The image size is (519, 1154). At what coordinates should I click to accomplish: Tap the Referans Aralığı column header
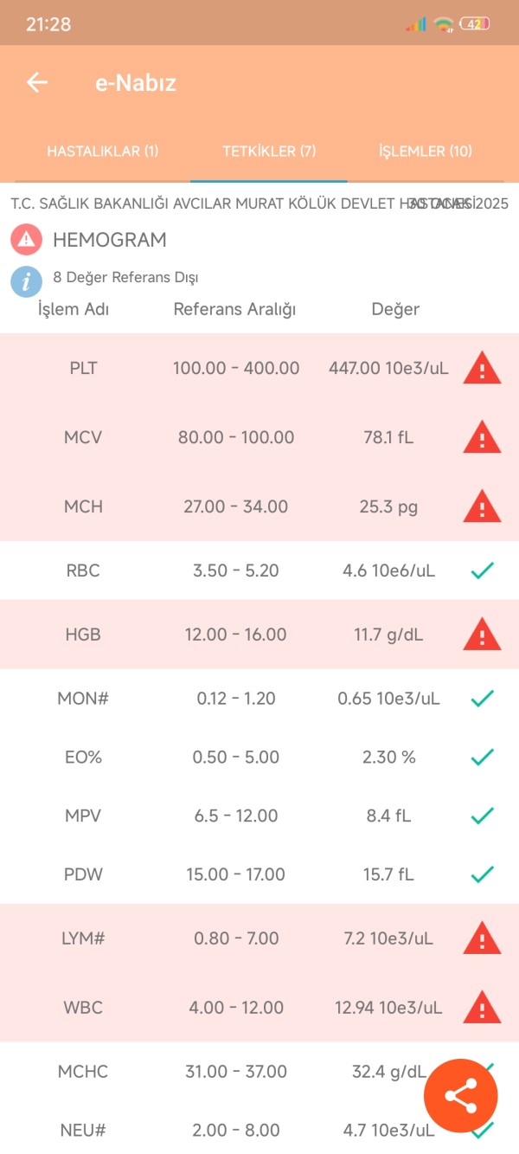point(235,309)
